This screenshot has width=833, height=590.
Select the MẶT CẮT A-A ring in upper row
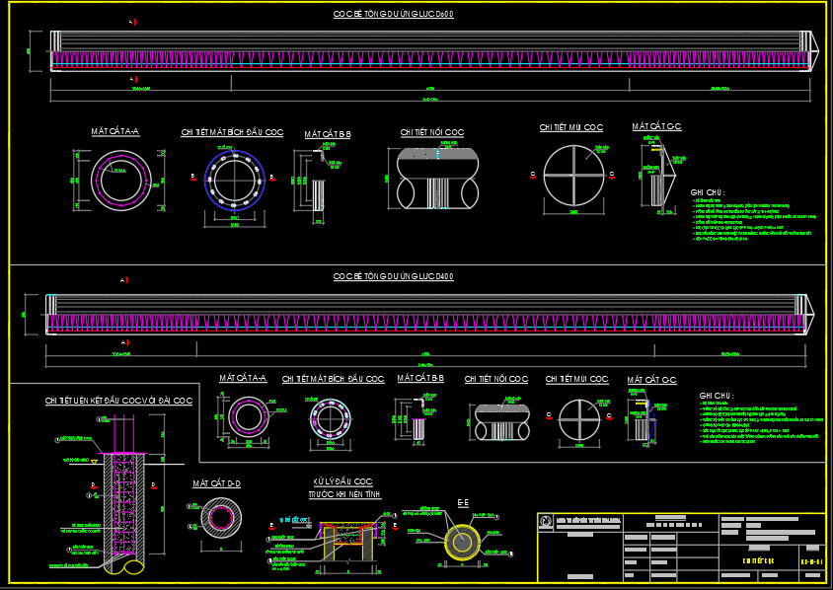coord(115,181)
